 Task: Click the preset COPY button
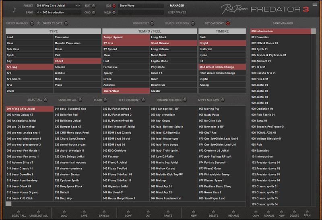coord(128,212)
